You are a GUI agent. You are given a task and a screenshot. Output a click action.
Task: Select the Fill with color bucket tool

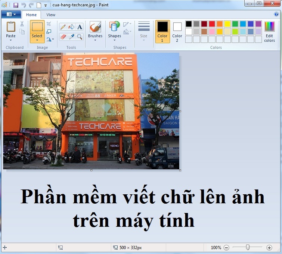pos(71,27)
